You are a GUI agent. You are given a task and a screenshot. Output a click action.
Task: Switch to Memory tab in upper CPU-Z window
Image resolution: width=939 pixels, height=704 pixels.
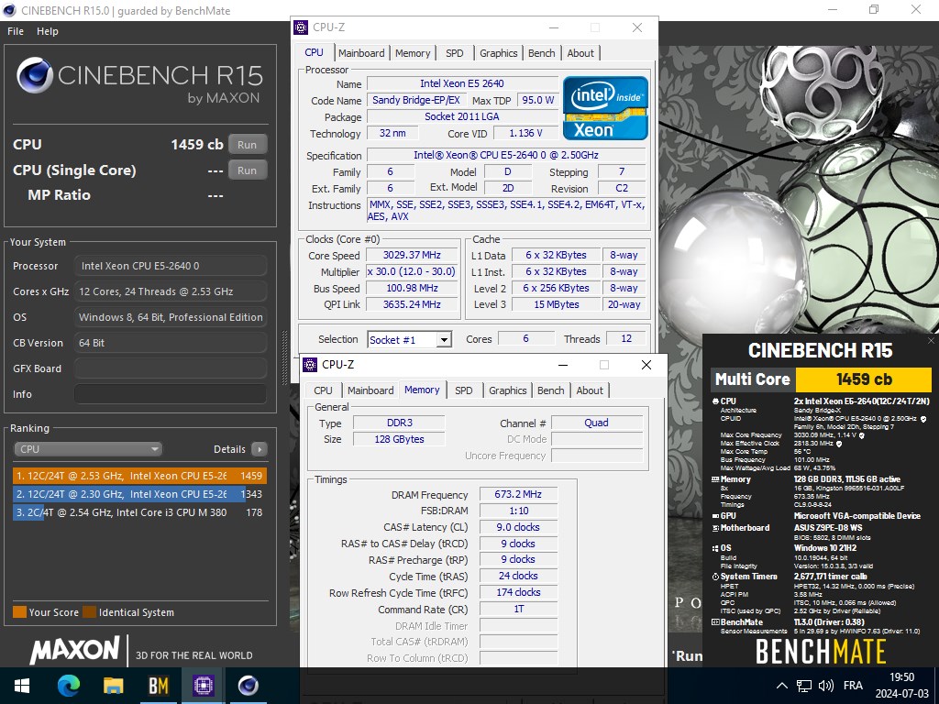pyautogui.click(x=413, y=53)
